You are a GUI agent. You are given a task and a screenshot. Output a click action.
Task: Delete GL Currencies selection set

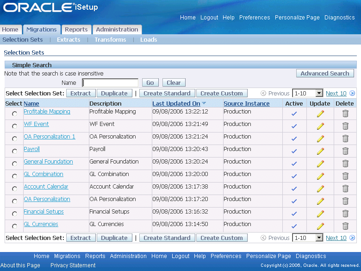[x=345, y=226]
